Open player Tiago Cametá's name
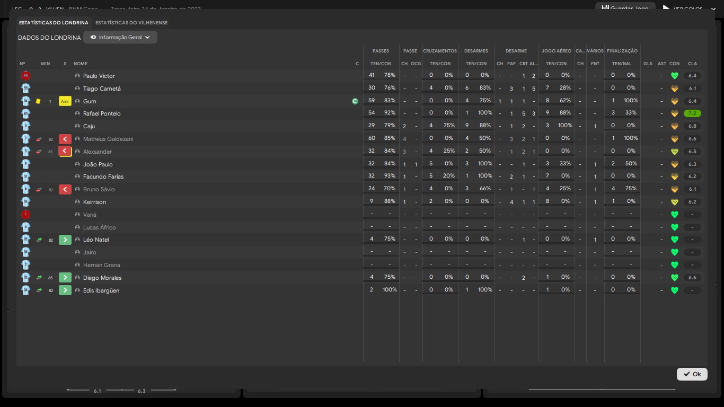The width and height of the screenshot is (724, 407). (x=102, y=89)
